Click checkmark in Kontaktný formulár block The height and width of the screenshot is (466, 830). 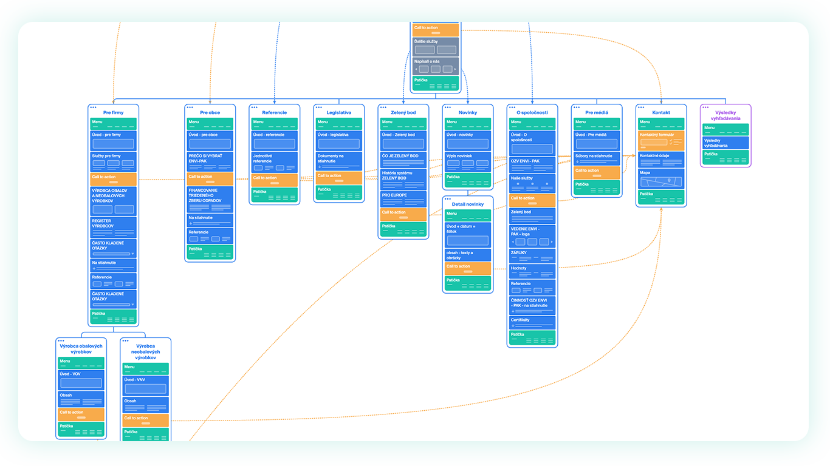[671, 141]
